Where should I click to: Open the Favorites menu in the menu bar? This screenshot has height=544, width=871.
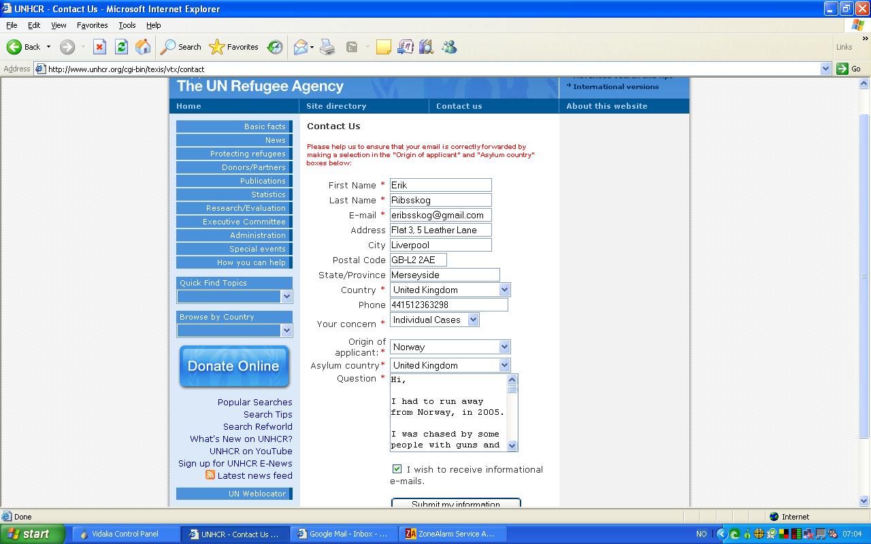(92, 25)
